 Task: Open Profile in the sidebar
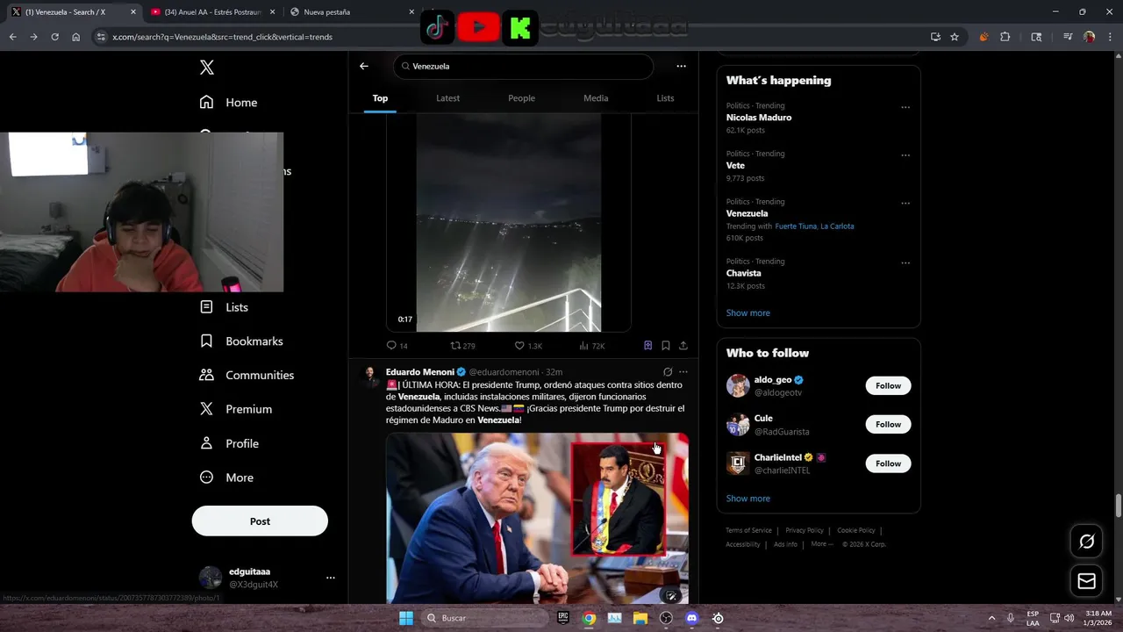(x=229, y=443)
